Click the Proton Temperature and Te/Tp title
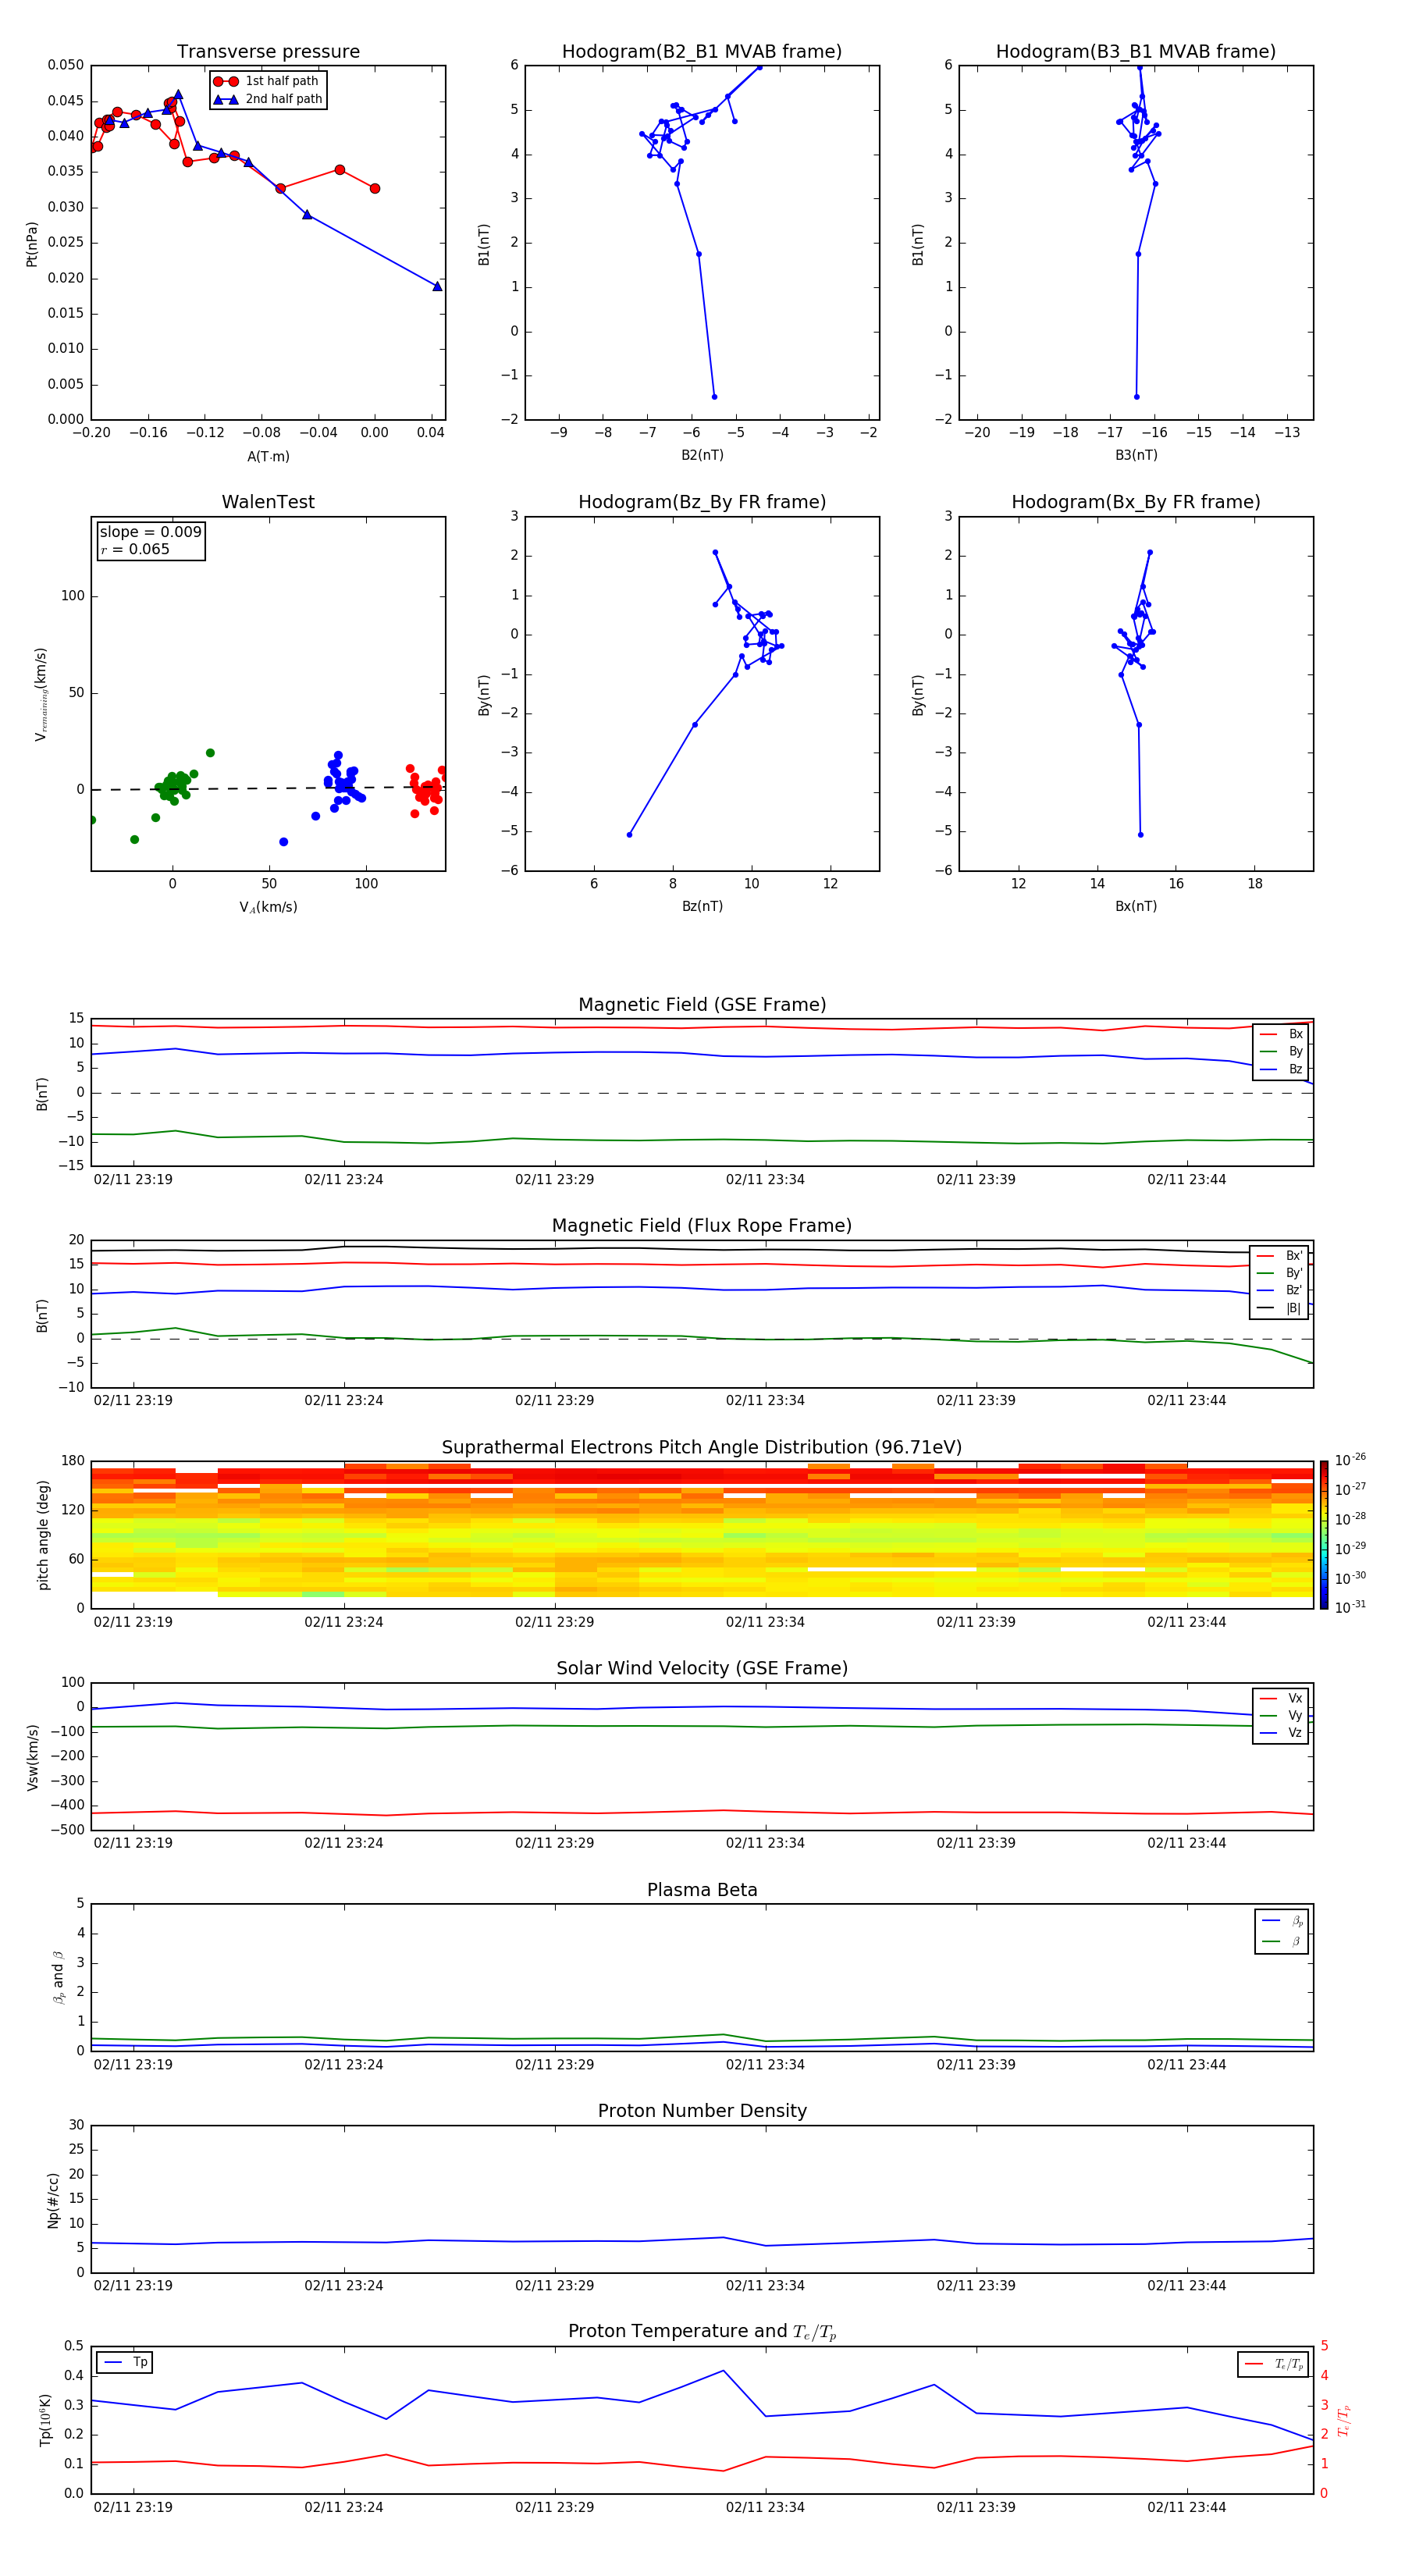The image size is (1405, 2576). click(x=702, y=2332)
